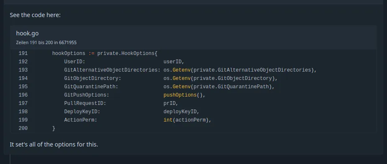The width and height of the screenshot is (387, 164).
Task: Select line number 199
Action: click(23, 120)
